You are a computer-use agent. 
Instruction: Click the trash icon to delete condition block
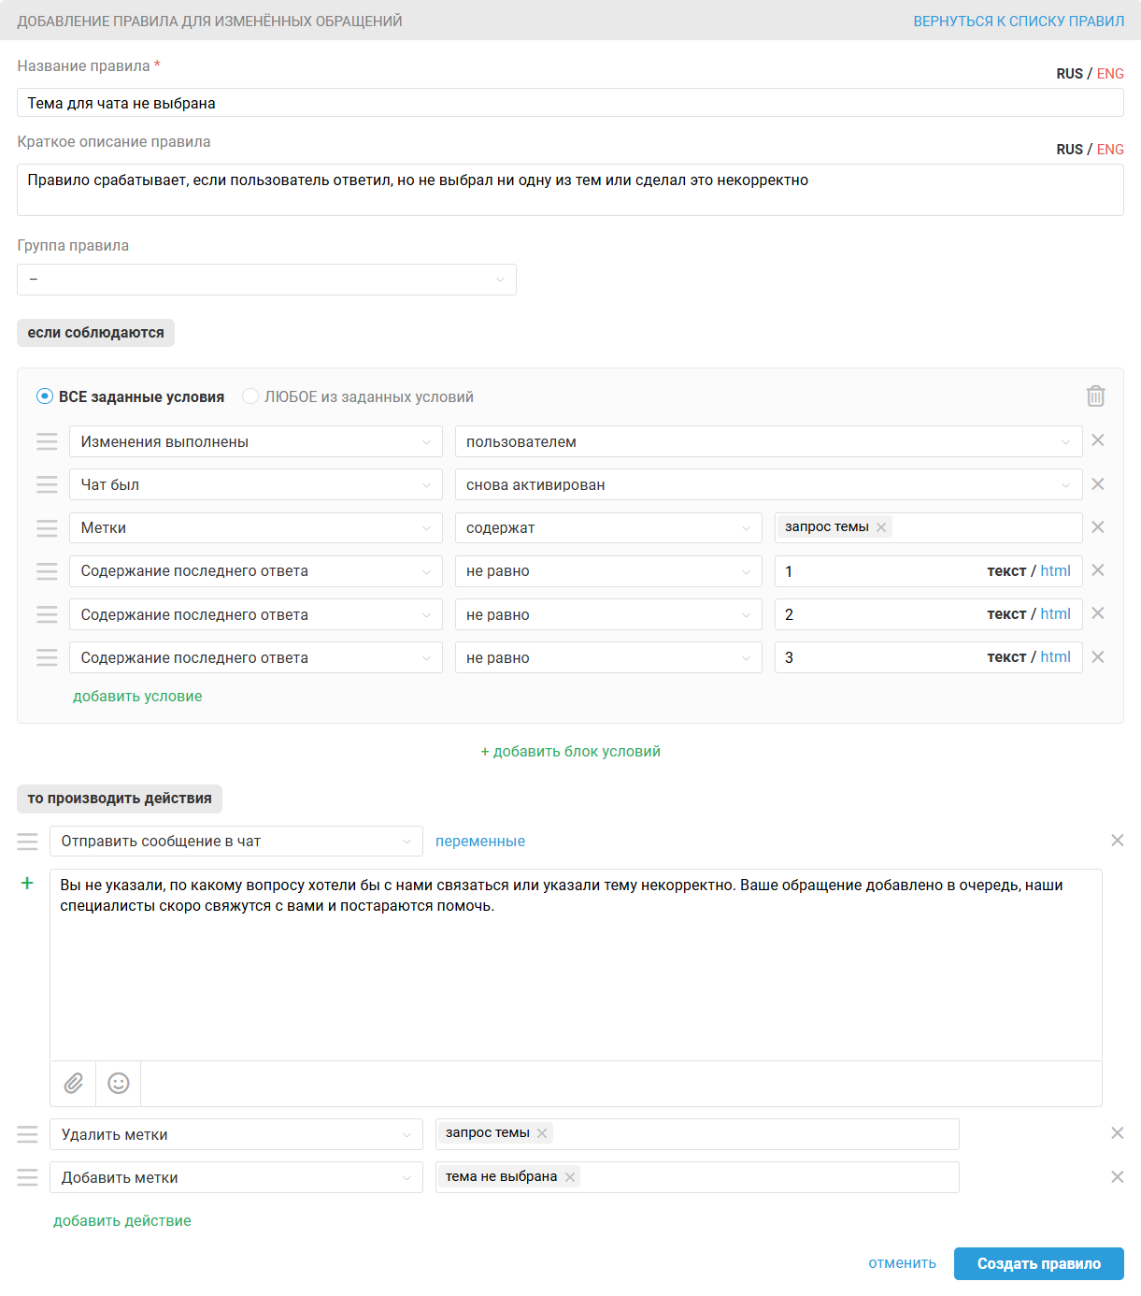pos(1095,396)
